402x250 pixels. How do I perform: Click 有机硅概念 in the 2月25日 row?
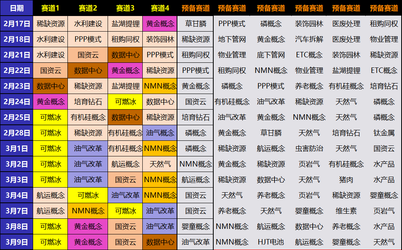point(88,117)
